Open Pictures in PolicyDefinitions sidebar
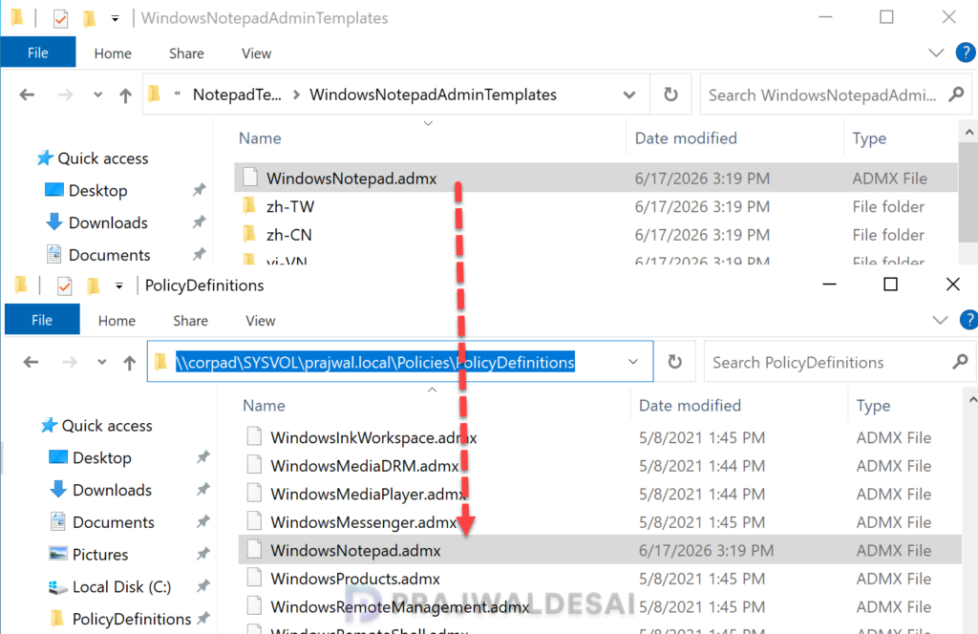978x634 pixels. 99,554
